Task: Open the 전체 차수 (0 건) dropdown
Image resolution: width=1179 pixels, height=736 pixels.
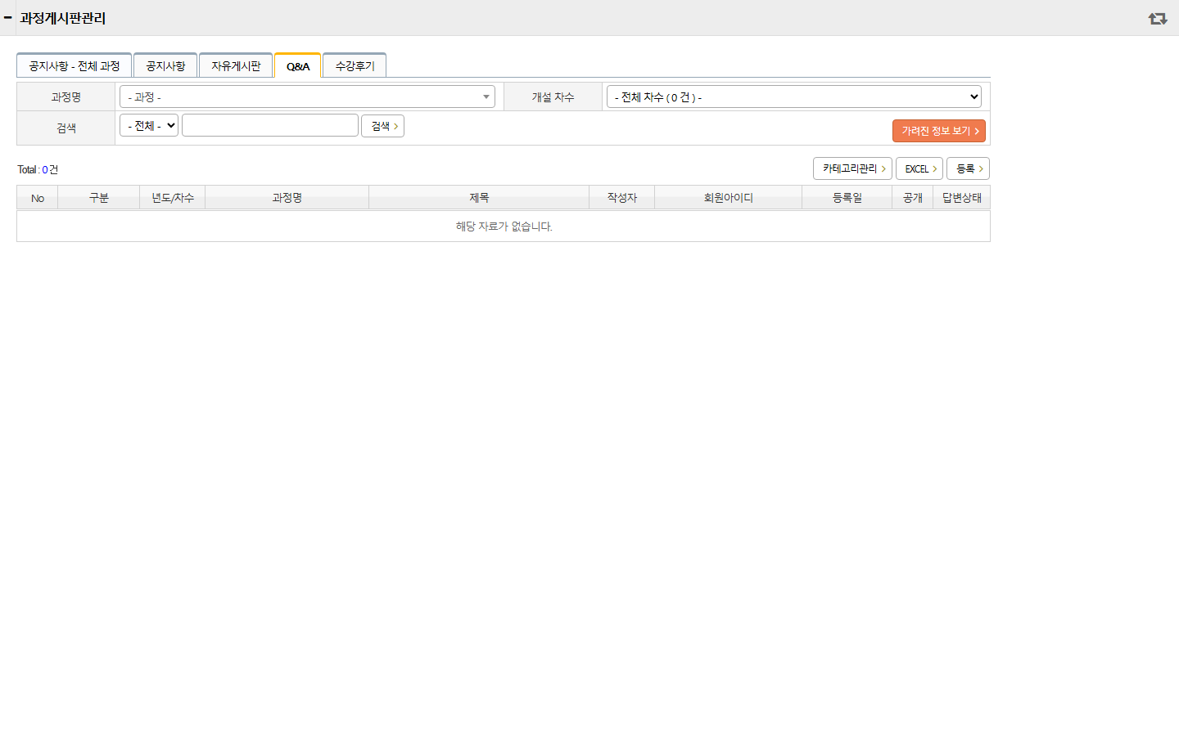Action: (x=794, y=96)
